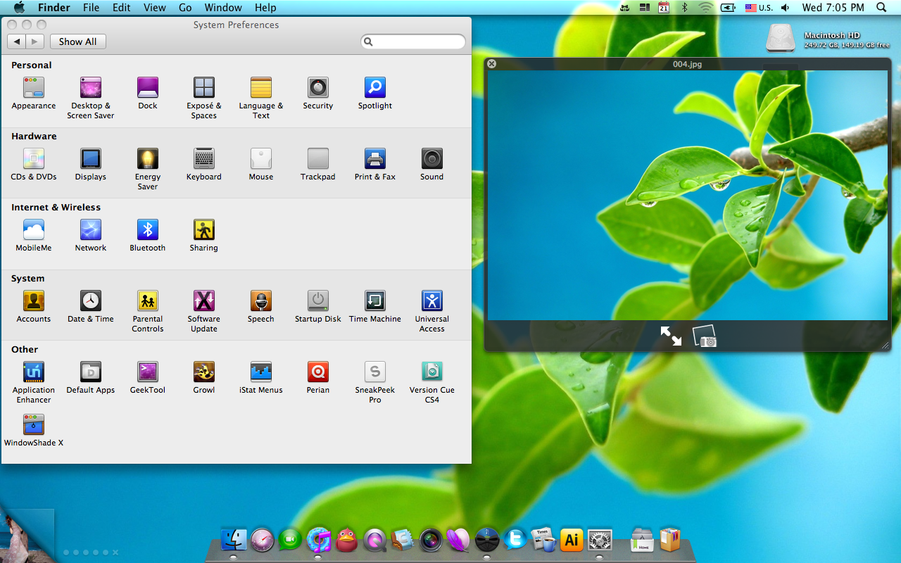Image resolution: width=901 pixels, height=563 pixels.
Task: Go back in System Preferences
Action: [17, 42]
